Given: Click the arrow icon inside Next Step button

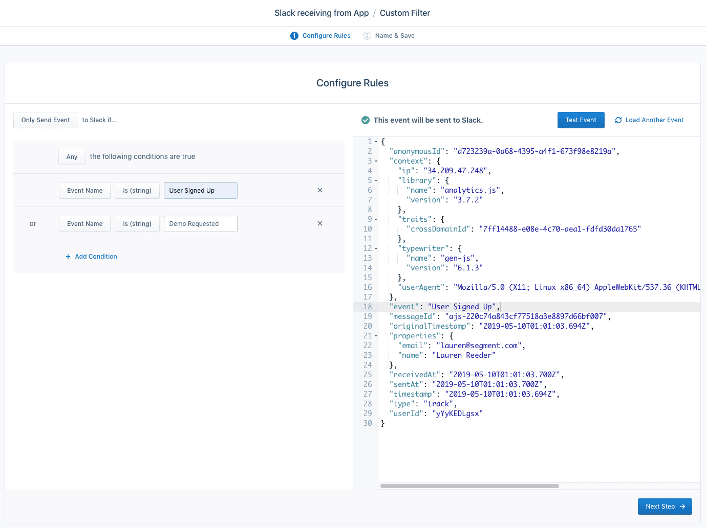Looking at the screenshot, I should [682, 506].
